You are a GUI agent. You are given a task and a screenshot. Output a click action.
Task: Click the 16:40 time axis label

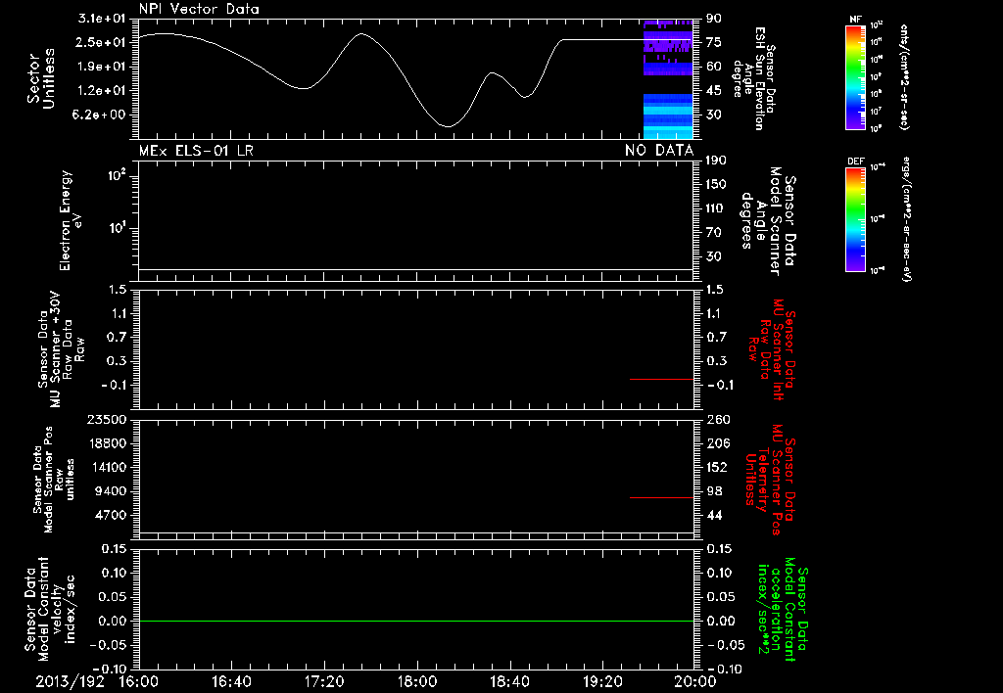(x=231, y=681)
